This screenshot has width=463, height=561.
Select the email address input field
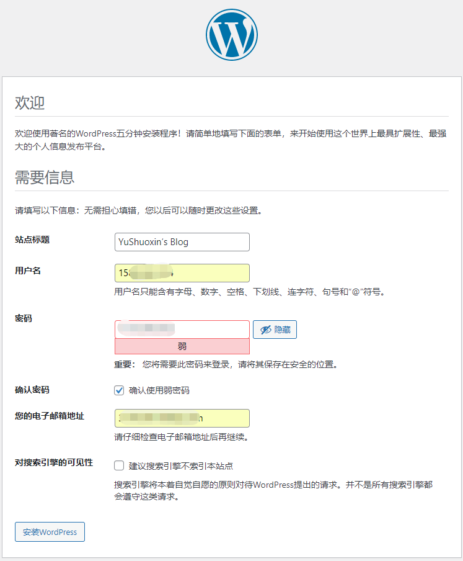point(182,418)
